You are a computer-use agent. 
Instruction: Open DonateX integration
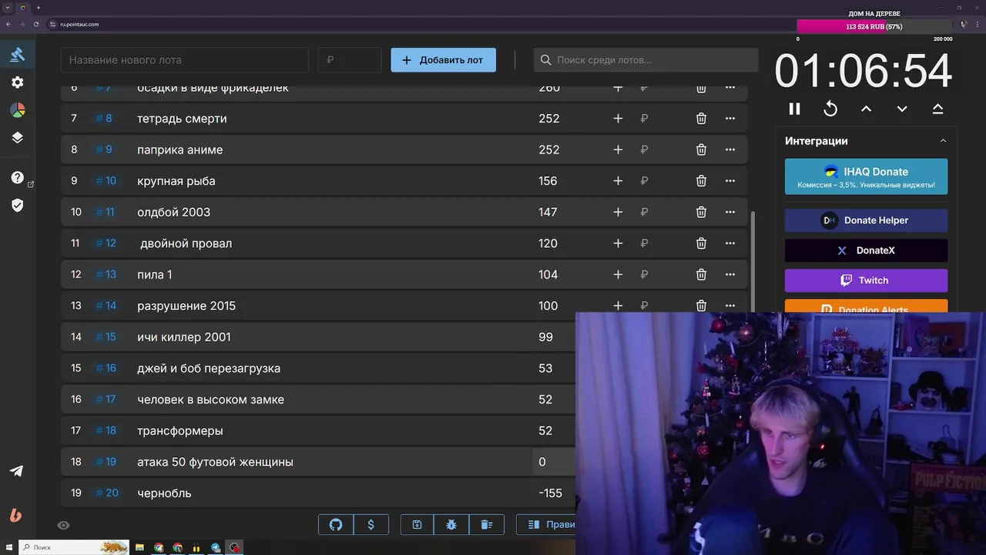(x=866, y=251)
